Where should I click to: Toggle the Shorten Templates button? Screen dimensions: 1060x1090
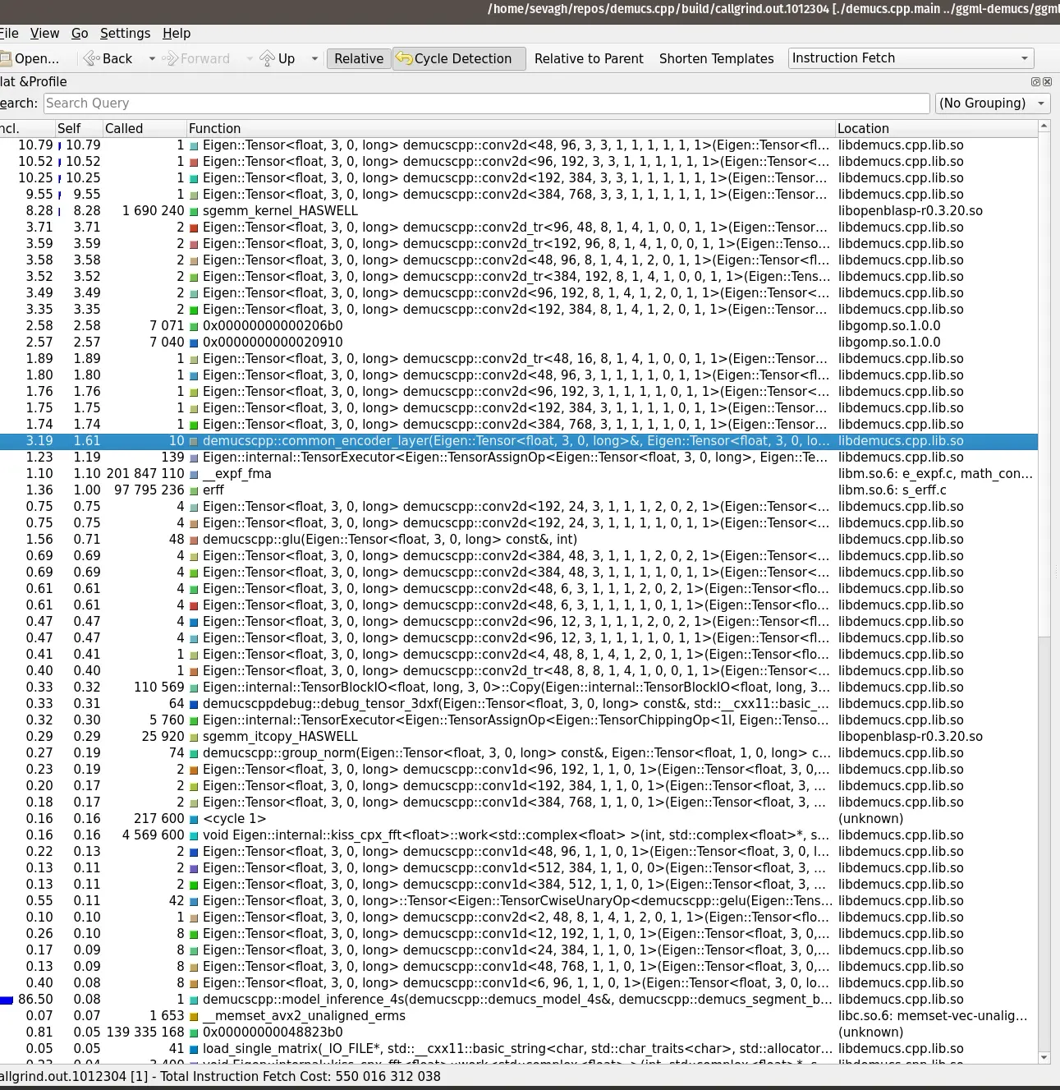click(x=716, y=58)
